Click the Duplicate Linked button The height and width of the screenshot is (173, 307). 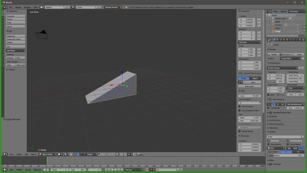[x=16, y=39]
